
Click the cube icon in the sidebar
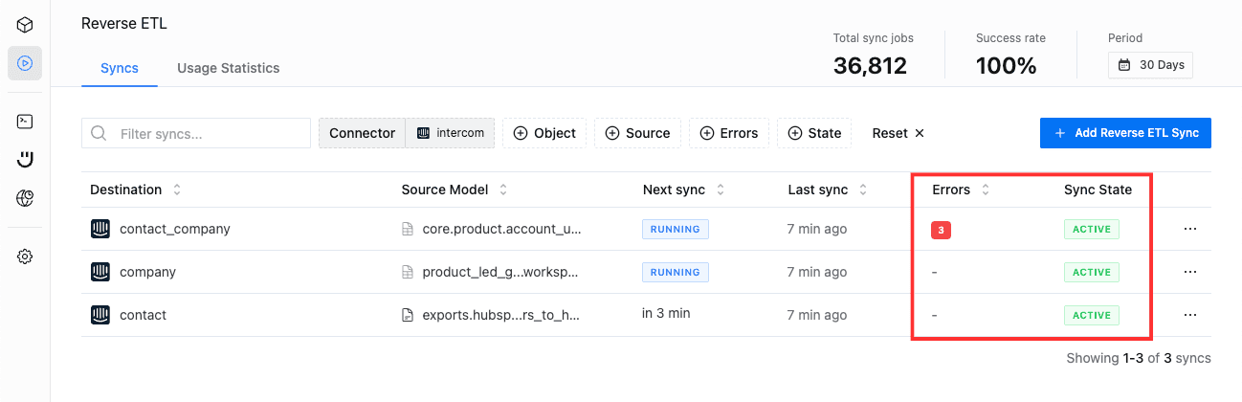pos(25,24)
